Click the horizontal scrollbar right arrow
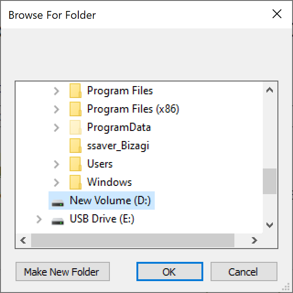This screenshot has height=293, width=293. point(254,240)
